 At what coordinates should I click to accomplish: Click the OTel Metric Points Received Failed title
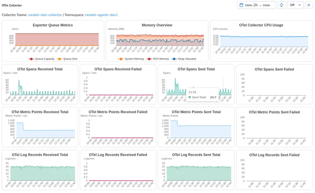click(118, 112)
